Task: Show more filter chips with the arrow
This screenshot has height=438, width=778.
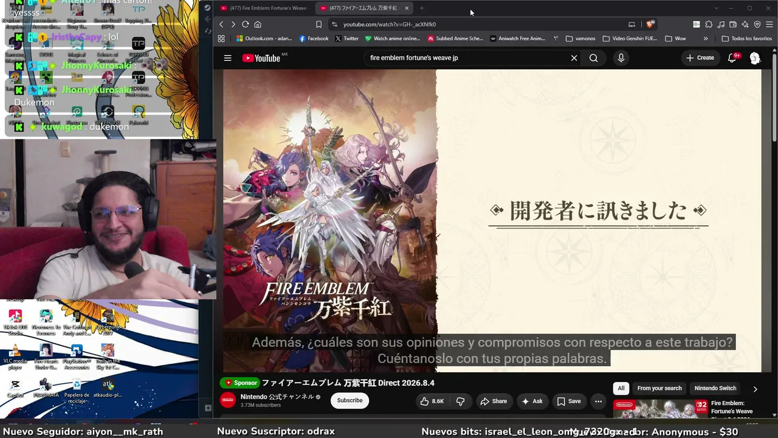Action: point(755,389)
